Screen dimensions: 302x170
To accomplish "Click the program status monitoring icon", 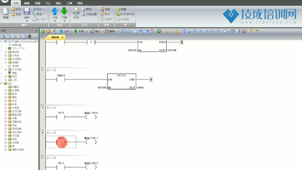I will click(x=123, y=31).
